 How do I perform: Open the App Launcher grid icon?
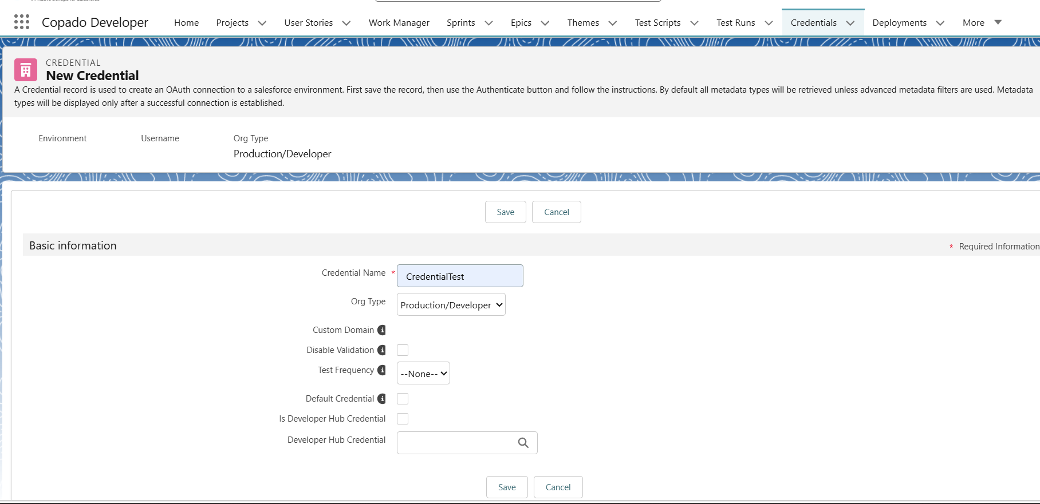coord(22,22)
